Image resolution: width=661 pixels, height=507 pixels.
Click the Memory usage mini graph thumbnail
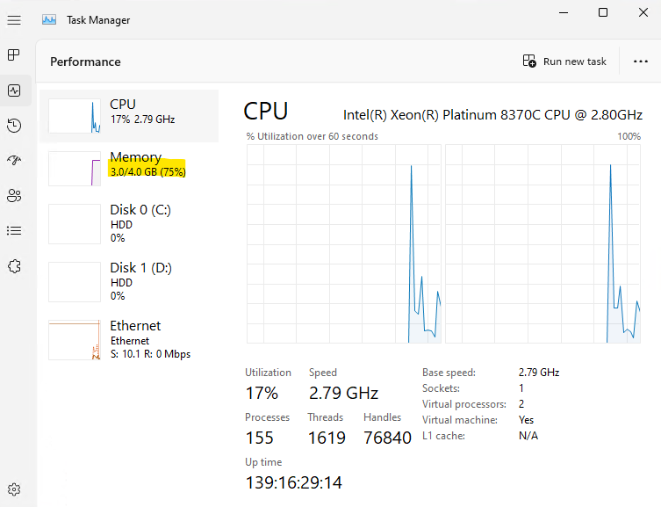(75, 169)
